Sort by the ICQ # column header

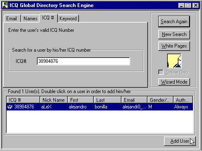pyautogui.click(x=23, y=100)
